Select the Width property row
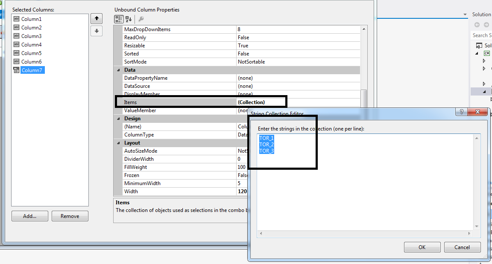 [185, 191]
